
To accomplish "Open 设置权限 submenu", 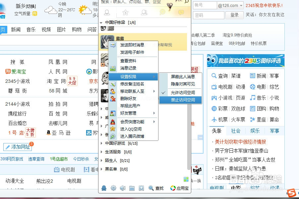I will (133, 77).
